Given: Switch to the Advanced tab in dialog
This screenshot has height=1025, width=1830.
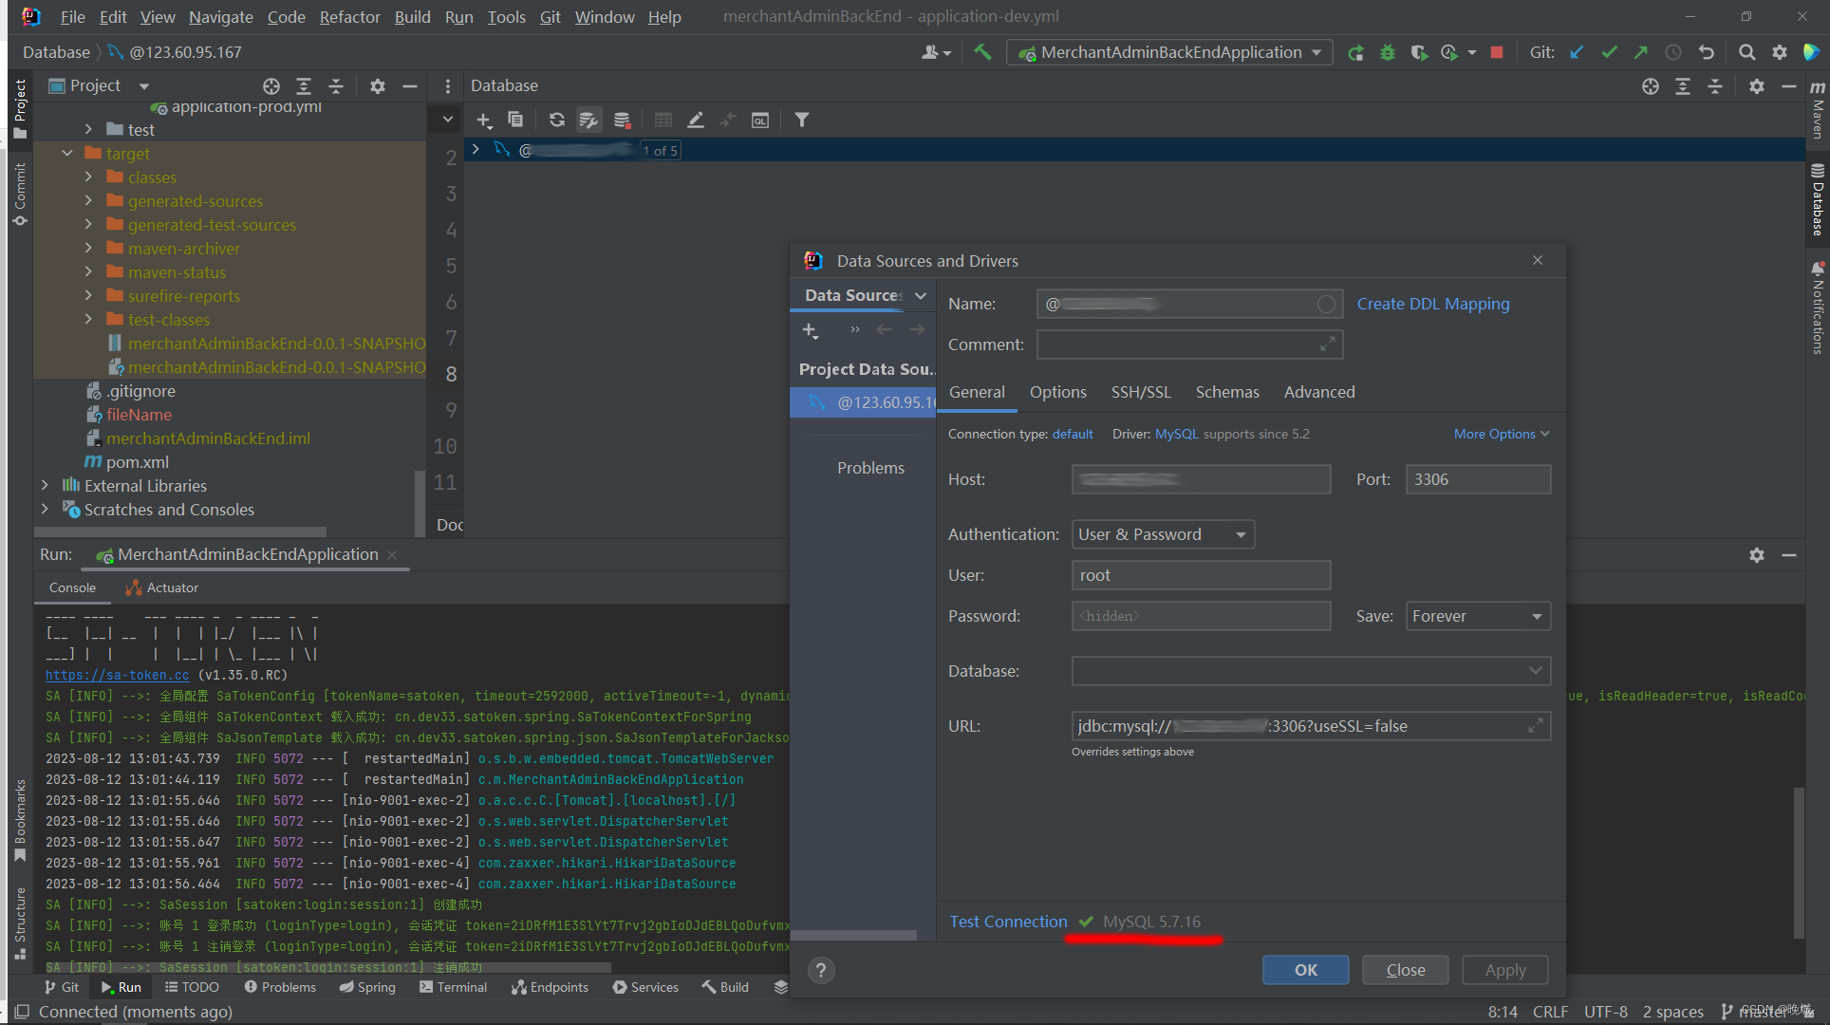Looking at the screenshot, I should coord(1319,392).
